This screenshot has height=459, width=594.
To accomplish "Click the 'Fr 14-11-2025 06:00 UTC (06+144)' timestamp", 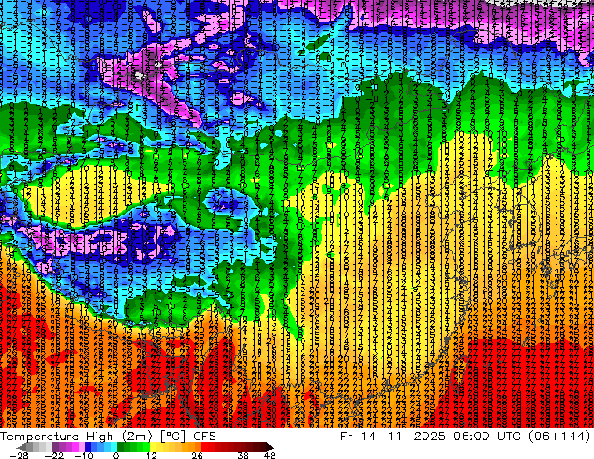I will click(466, 437).
